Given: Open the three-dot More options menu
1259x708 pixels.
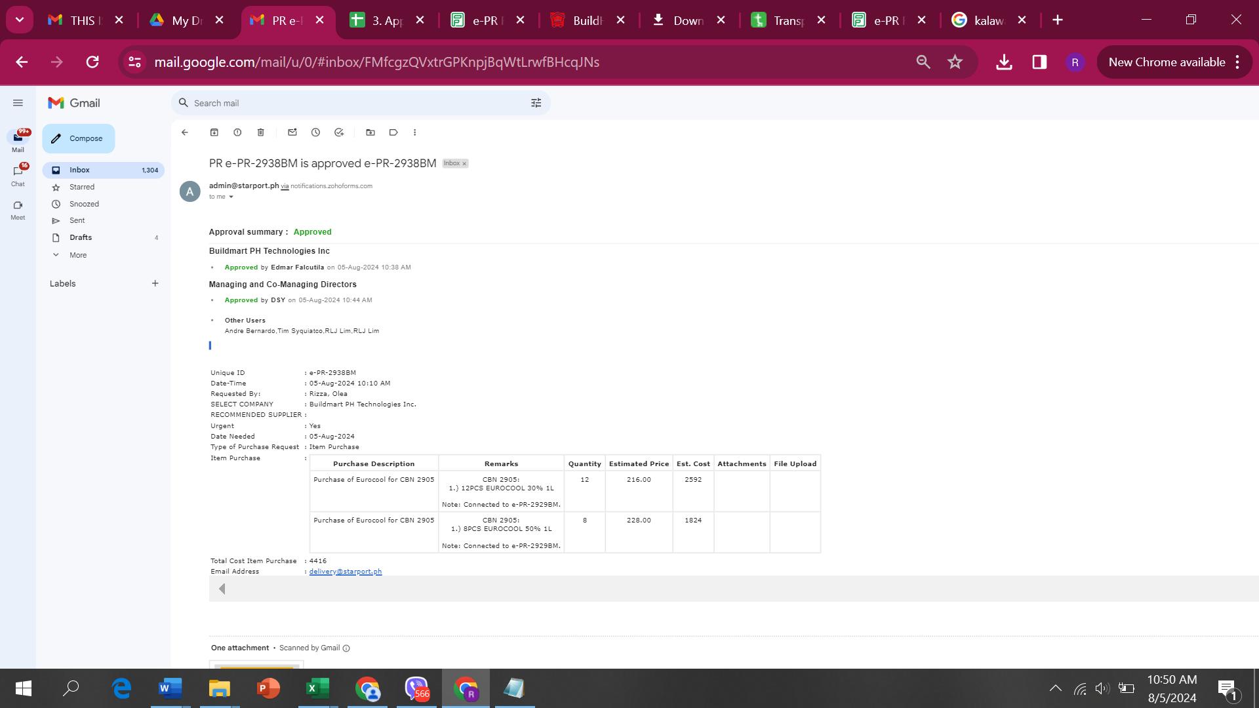Looking at the screenshot, I should pyautogui.click(x=414, y=132).
